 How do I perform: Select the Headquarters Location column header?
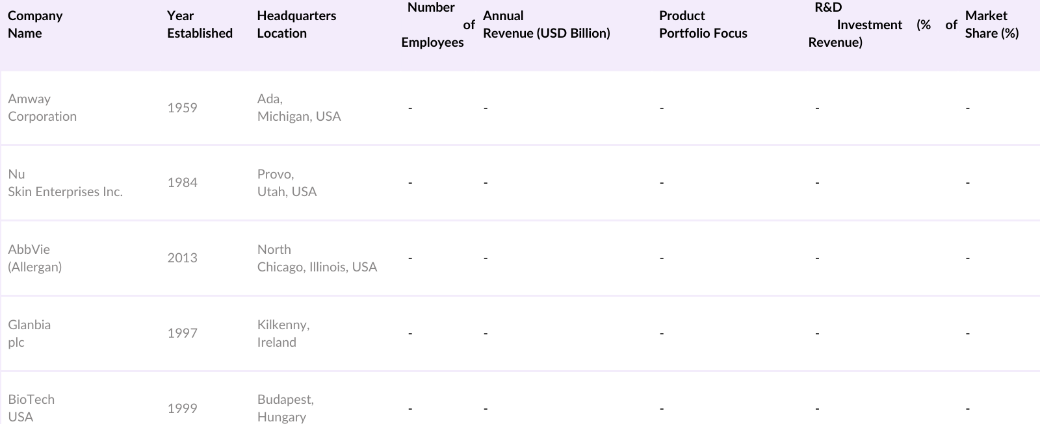pyautogui.click(x=296, y=25)
